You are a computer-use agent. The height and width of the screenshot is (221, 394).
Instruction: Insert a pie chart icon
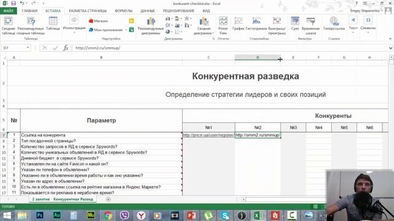(167, 32)
